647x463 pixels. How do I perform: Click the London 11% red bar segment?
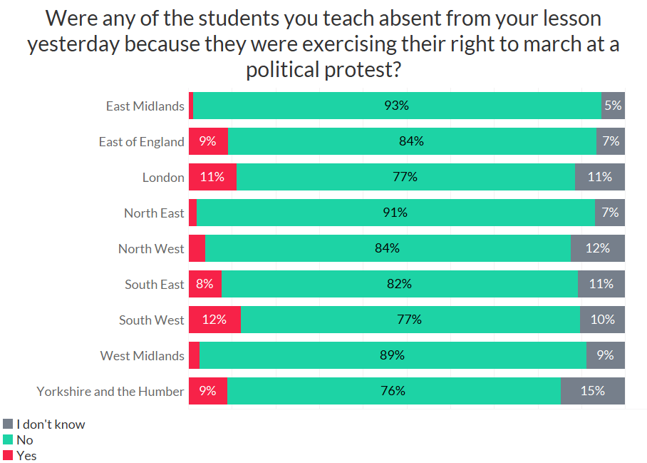(212, 177)
